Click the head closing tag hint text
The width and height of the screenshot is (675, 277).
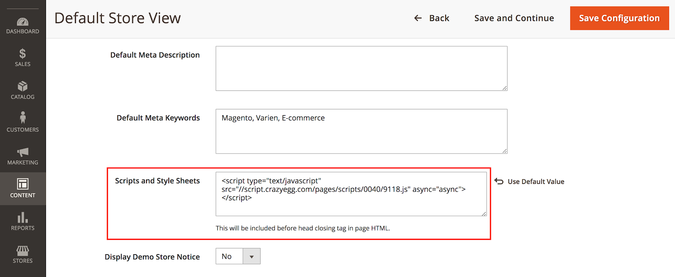click(303, 228)
